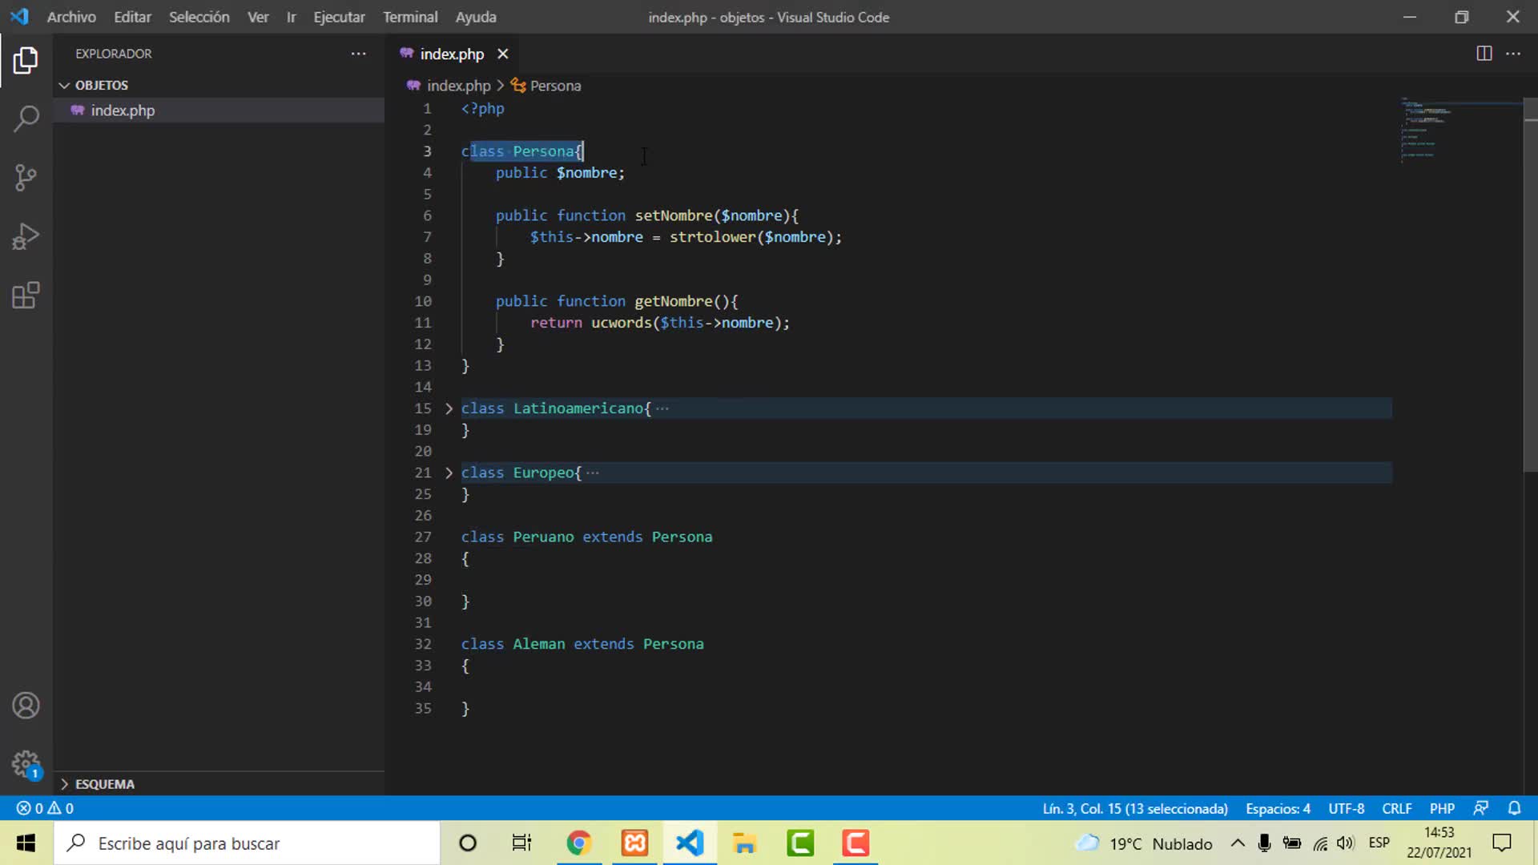Click the volume icon in system tray
The image size is (1538, 865).
[1346, 843]
